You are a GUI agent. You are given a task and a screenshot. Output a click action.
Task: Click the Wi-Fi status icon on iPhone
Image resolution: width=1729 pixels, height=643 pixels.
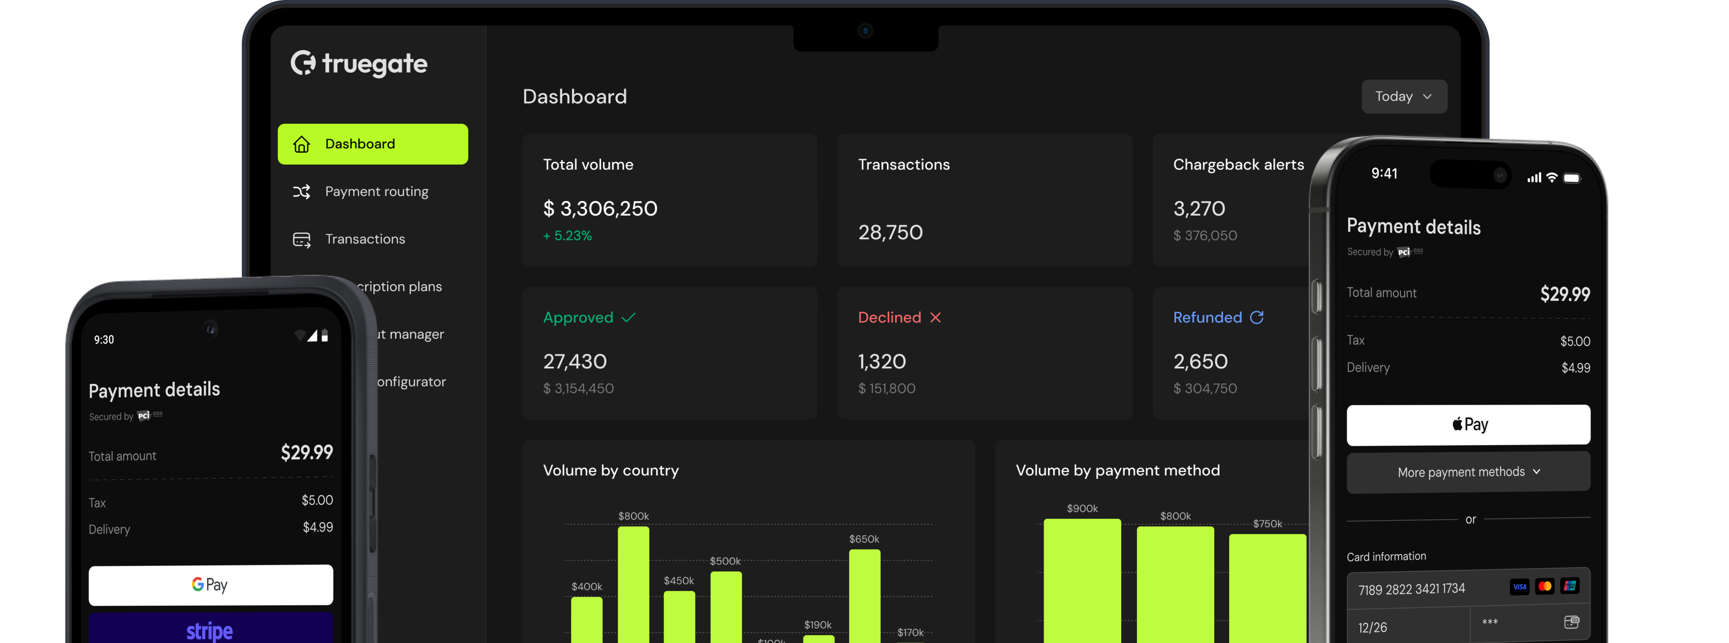[x=1552, y=178]
